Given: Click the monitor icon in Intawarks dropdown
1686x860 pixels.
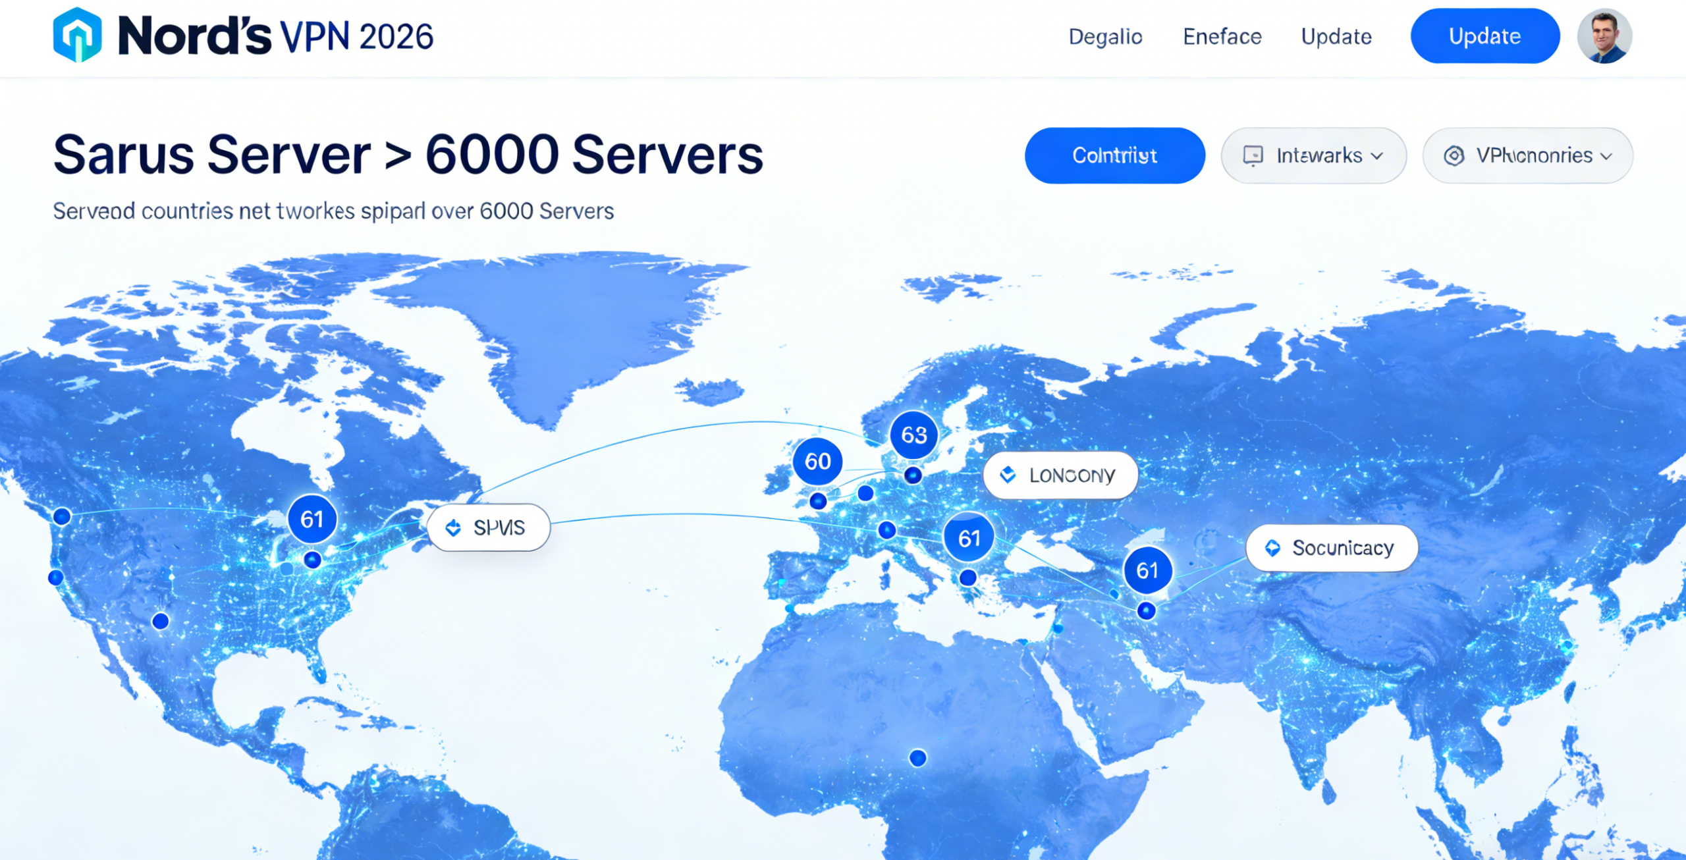Looking at the screenshot, I should coord(1252,156).
